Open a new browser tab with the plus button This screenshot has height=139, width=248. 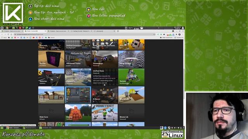pyautogui.click(x=118, y=31)
